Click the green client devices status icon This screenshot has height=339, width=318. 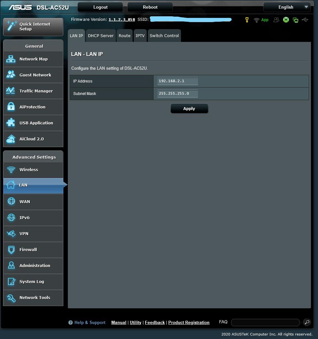(295, 20)
